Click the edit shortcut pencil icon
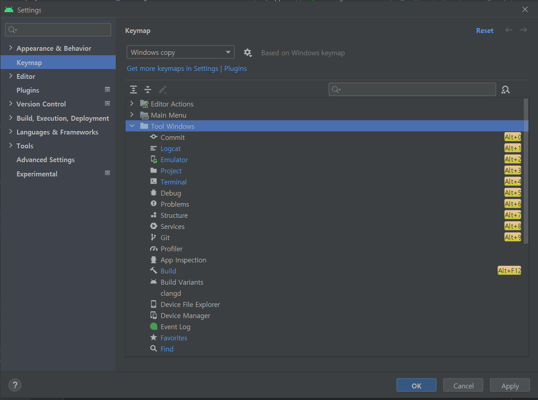 coord(163,90)
